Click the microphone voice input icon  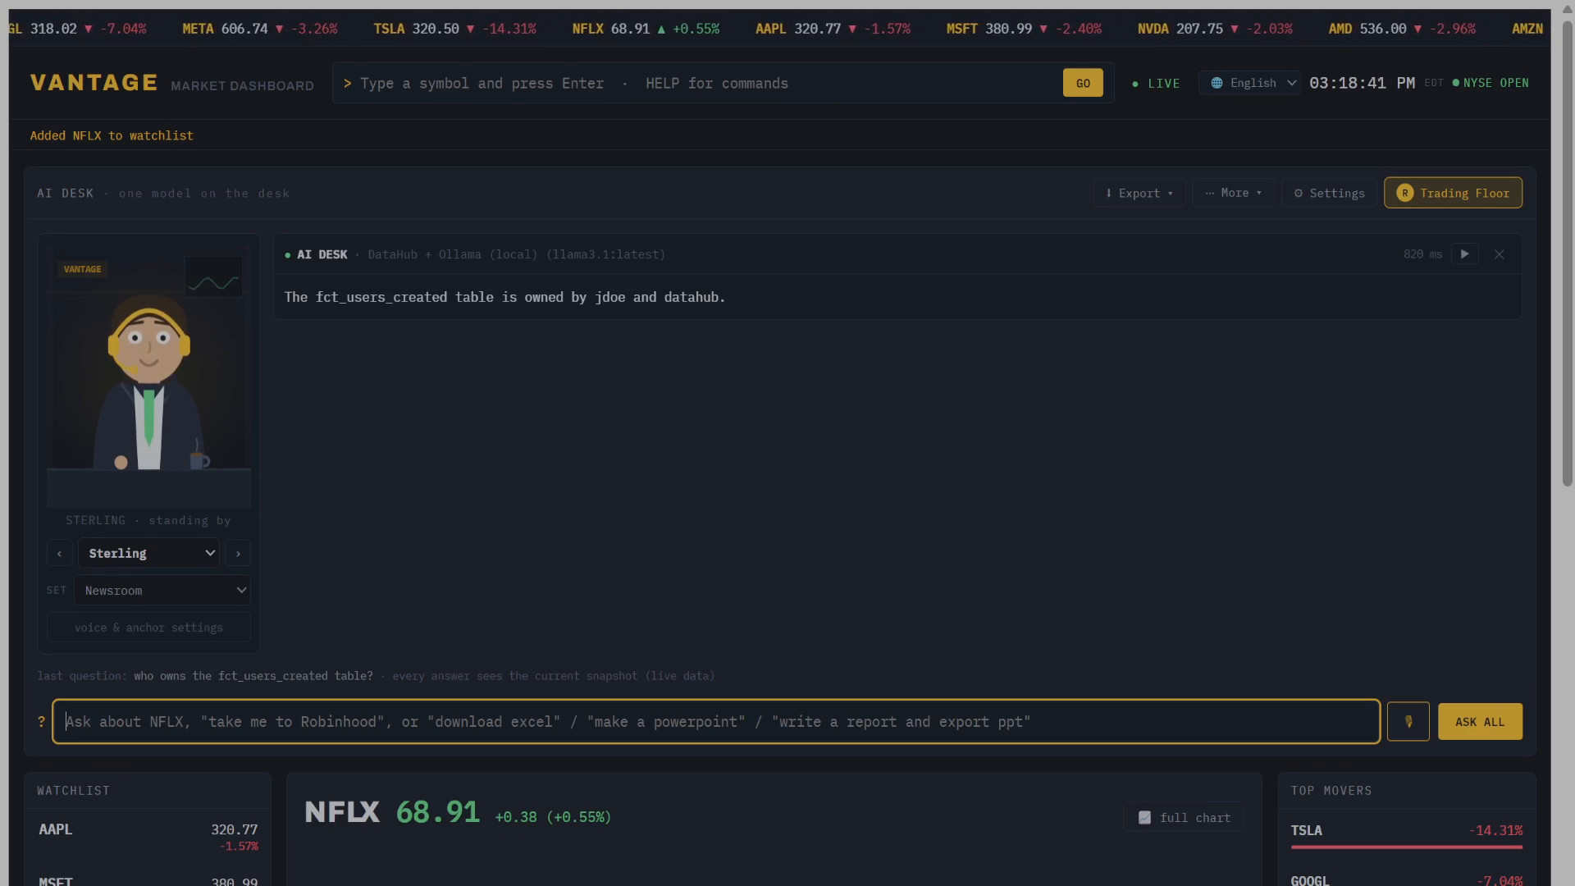[x=1408, y=722]
